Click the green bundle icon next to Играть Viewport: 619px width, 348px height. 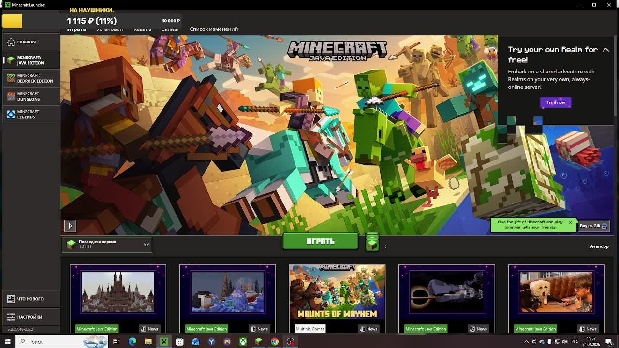[372, 242]
